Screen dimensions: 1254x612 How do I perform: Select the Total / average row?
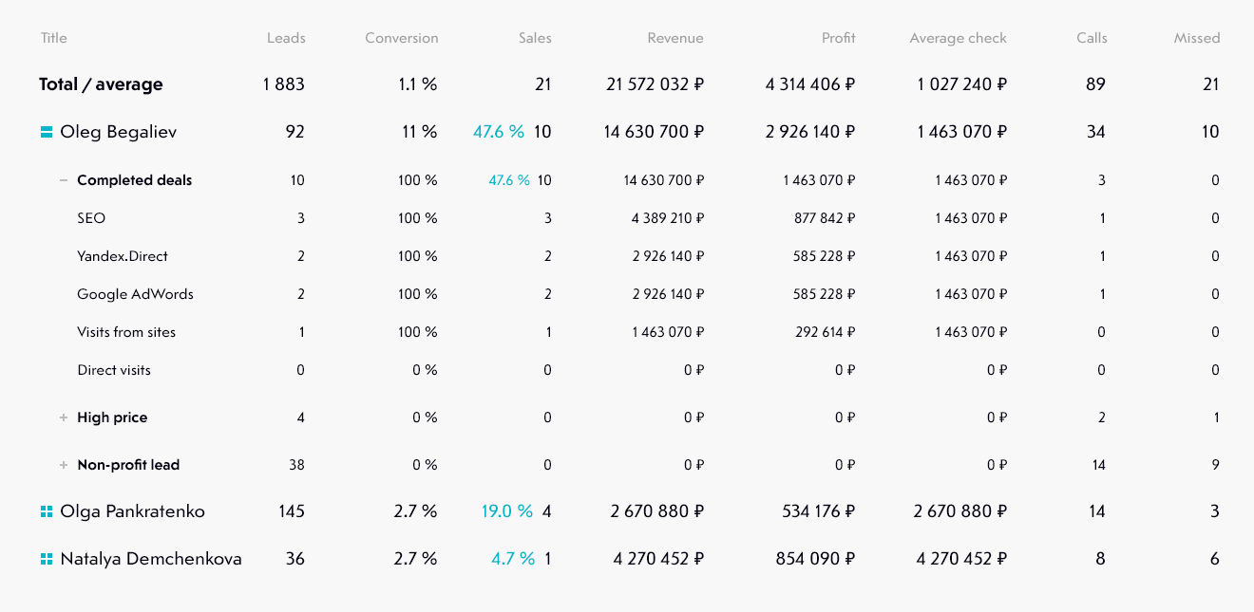[101, 84]
